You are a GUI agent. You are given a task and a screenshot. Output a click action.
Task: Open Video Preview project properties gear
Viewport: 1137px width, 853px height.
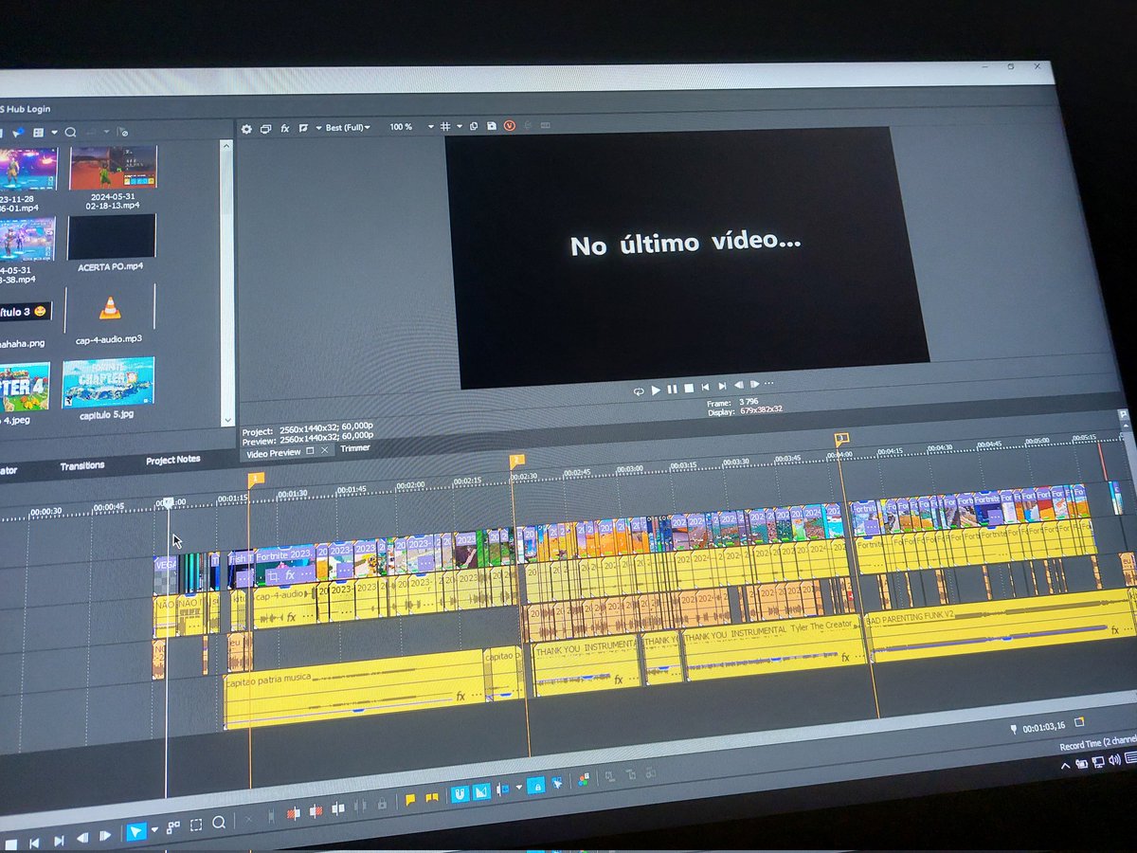(246, 129)
